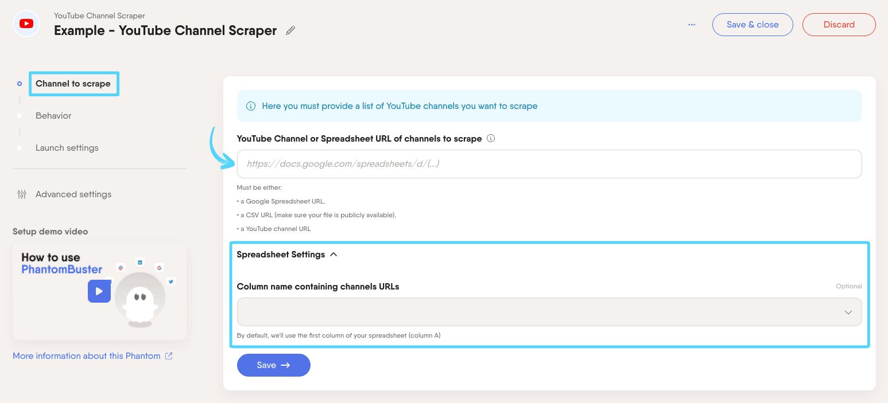Click the pencil icon to rename the Phantom

click(x=290, y=30)
